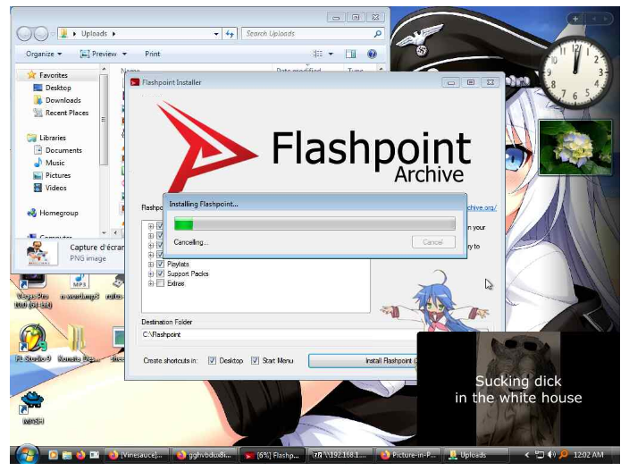Select the a-word.mp3 desktop file
The image size is (629, 471).
tap(80, 287)
